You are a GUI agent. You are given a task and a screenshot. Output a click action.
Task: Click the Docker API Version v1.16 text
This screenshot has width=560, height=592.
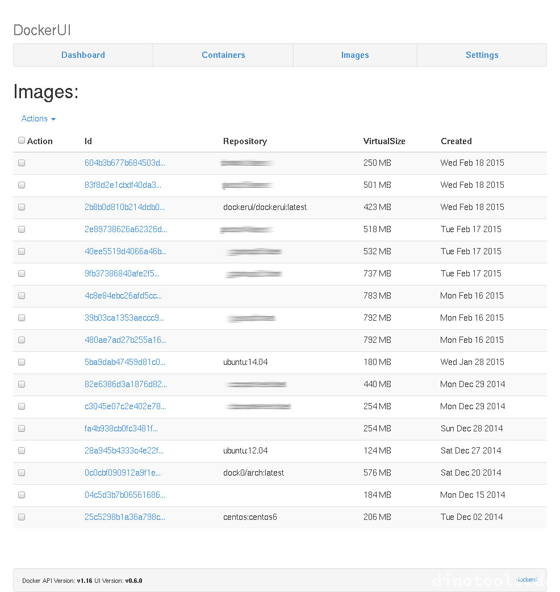(x=57, y=581)
